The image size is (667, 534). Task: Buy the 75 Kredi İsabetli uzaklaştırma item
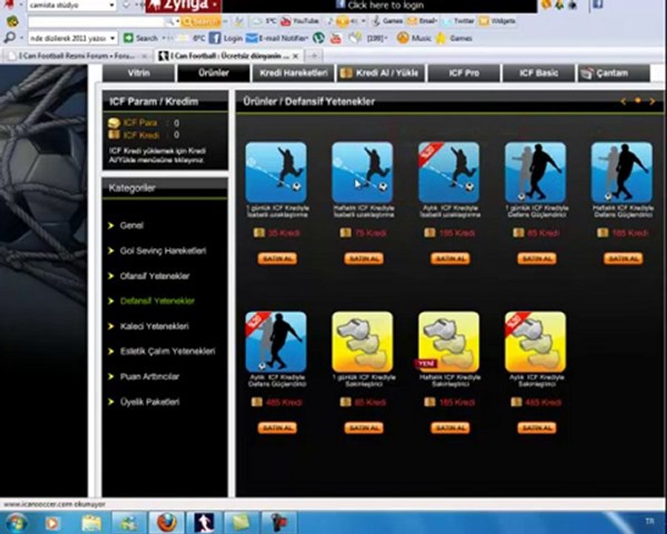[x=364, y=259]
